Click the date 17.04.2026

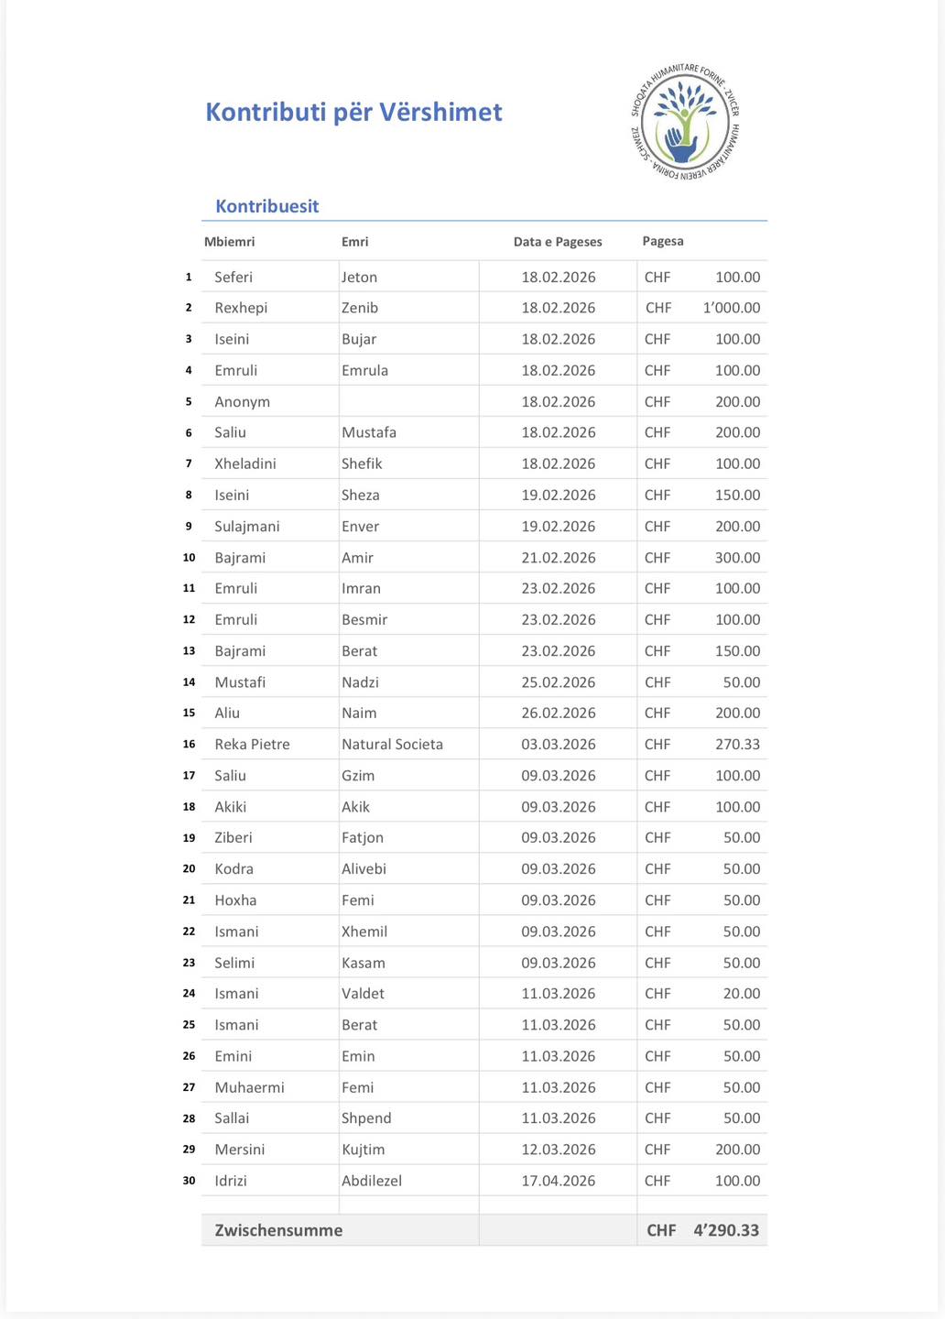click(x=559, y=1181)
